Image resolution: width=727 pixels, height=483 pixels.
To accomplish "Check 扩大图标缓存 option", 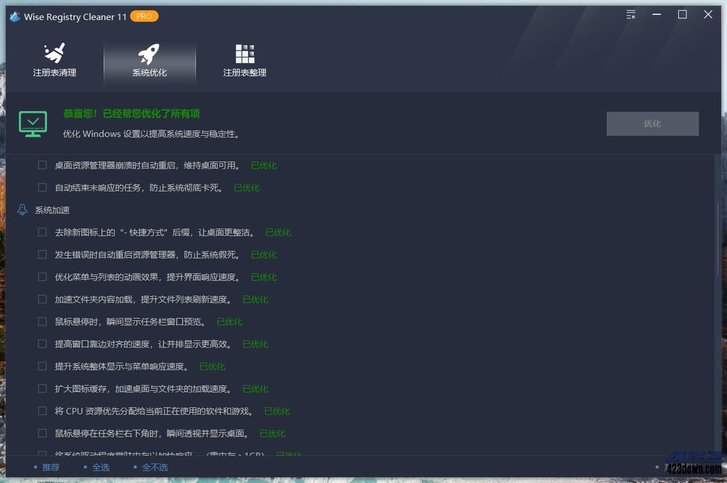I will pyautogui.click(x=42, y=388).
